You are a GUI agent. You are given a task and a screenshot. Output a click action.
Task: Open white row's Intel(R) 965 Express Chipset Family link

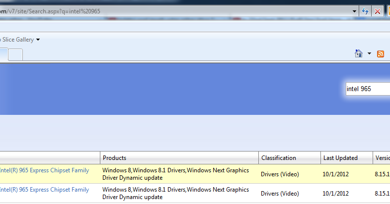[x=44, y=190]
